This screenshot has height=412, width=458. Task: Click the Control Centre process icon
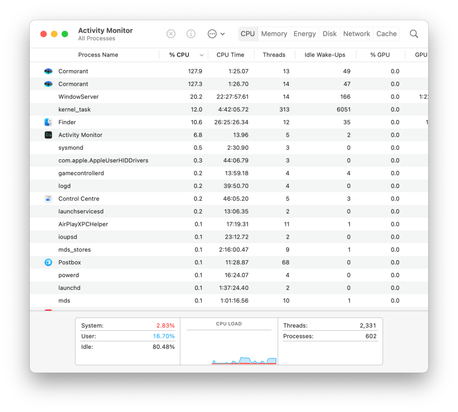[48, 199]
